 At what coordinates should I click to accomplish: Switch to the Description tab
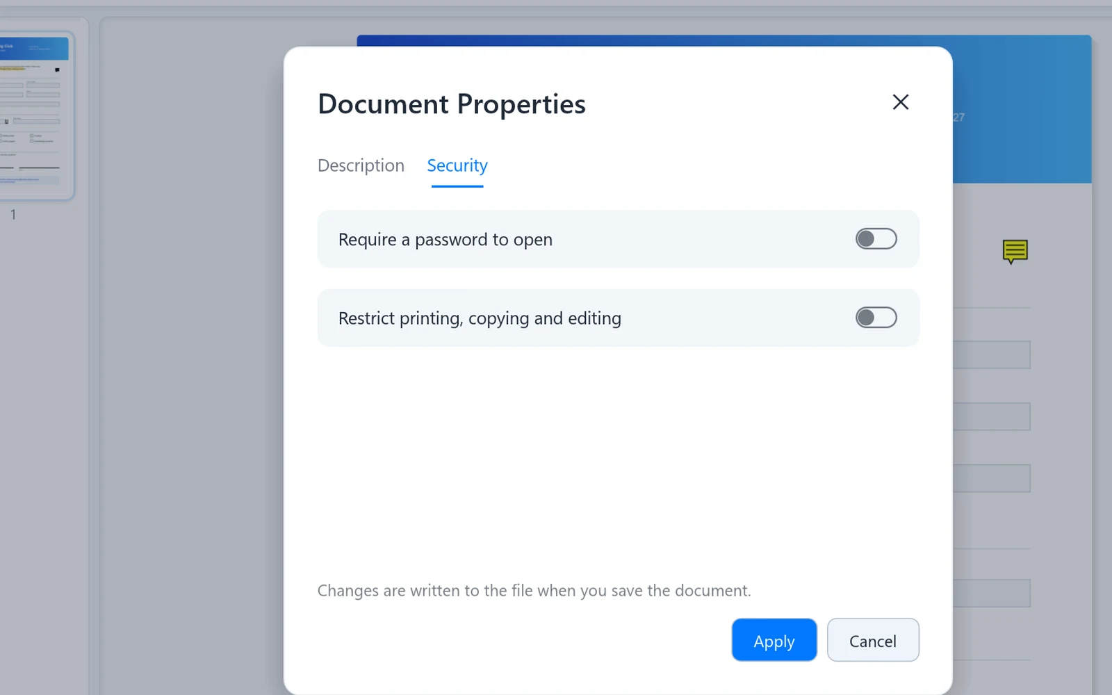point(361,165)
